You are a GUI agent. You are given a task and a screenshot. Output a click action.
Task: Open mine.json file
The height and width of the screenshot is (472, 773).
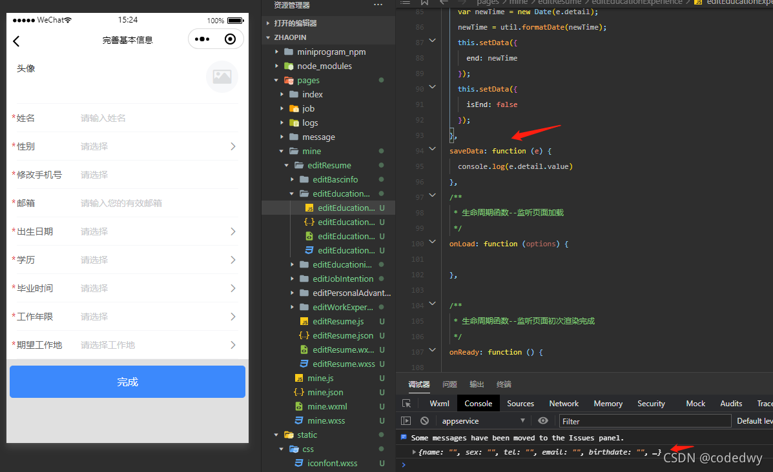pos(328,392)
